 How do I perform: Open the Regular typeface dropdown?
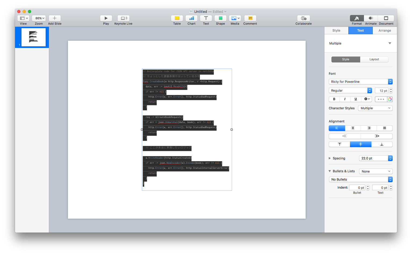point(350,91)
